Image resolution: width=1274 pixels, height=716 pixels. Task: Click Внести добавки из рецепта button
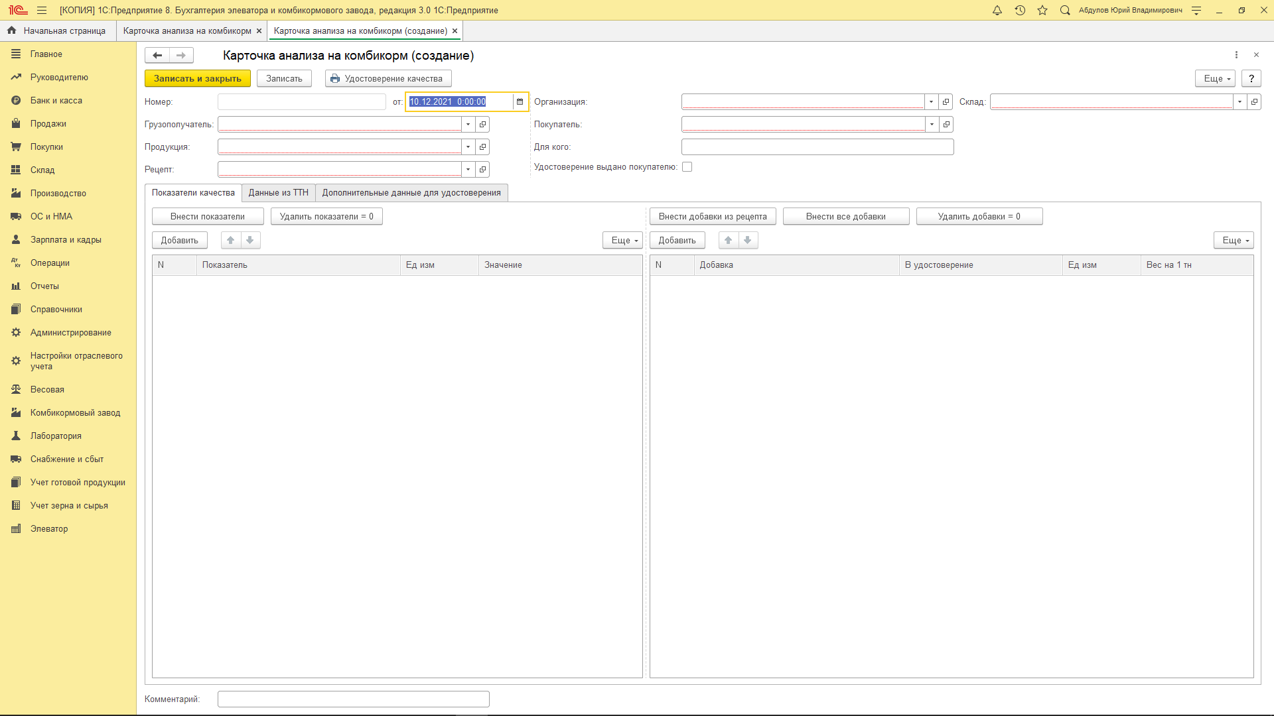tap(713, 217)
